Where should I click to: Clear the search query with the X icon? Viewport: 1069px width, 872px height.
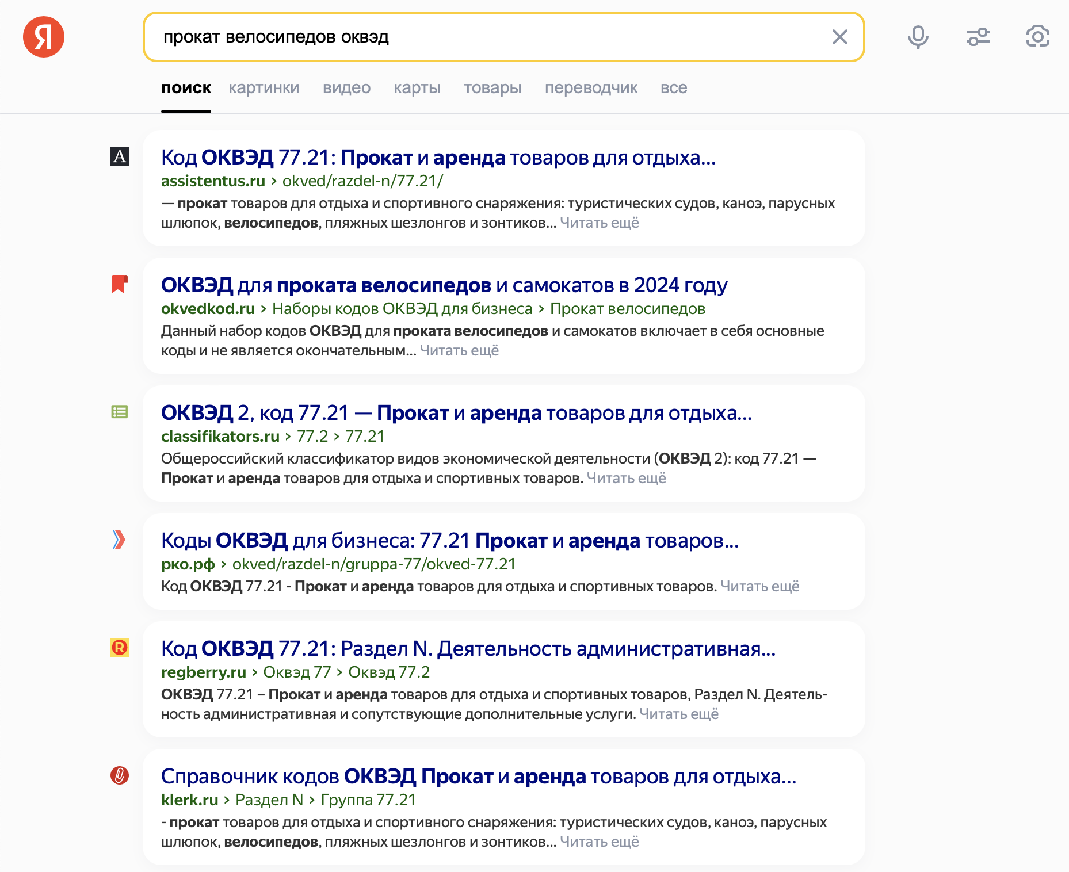click(x=840, y=37)
